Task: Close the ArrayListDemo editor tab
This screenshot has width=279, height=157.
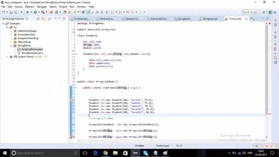Action: coord(246,19)
